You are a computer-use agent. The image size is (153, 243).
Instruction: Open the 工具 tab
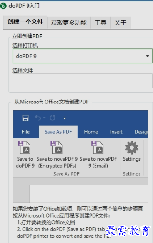point(101,23)
